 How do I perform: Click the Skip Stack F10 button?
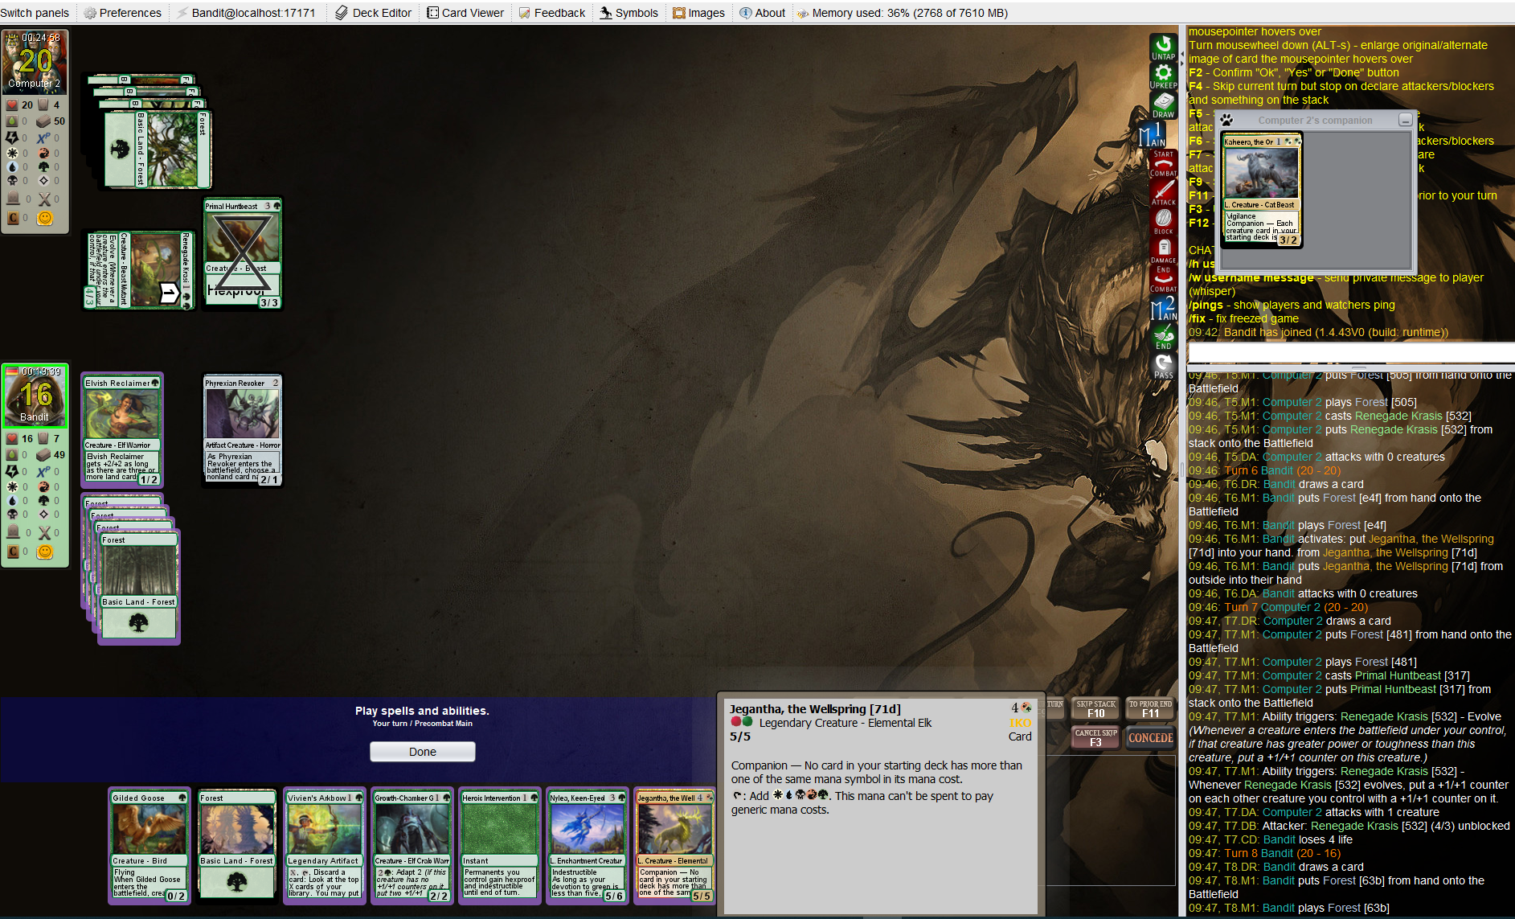point(1096,708)
